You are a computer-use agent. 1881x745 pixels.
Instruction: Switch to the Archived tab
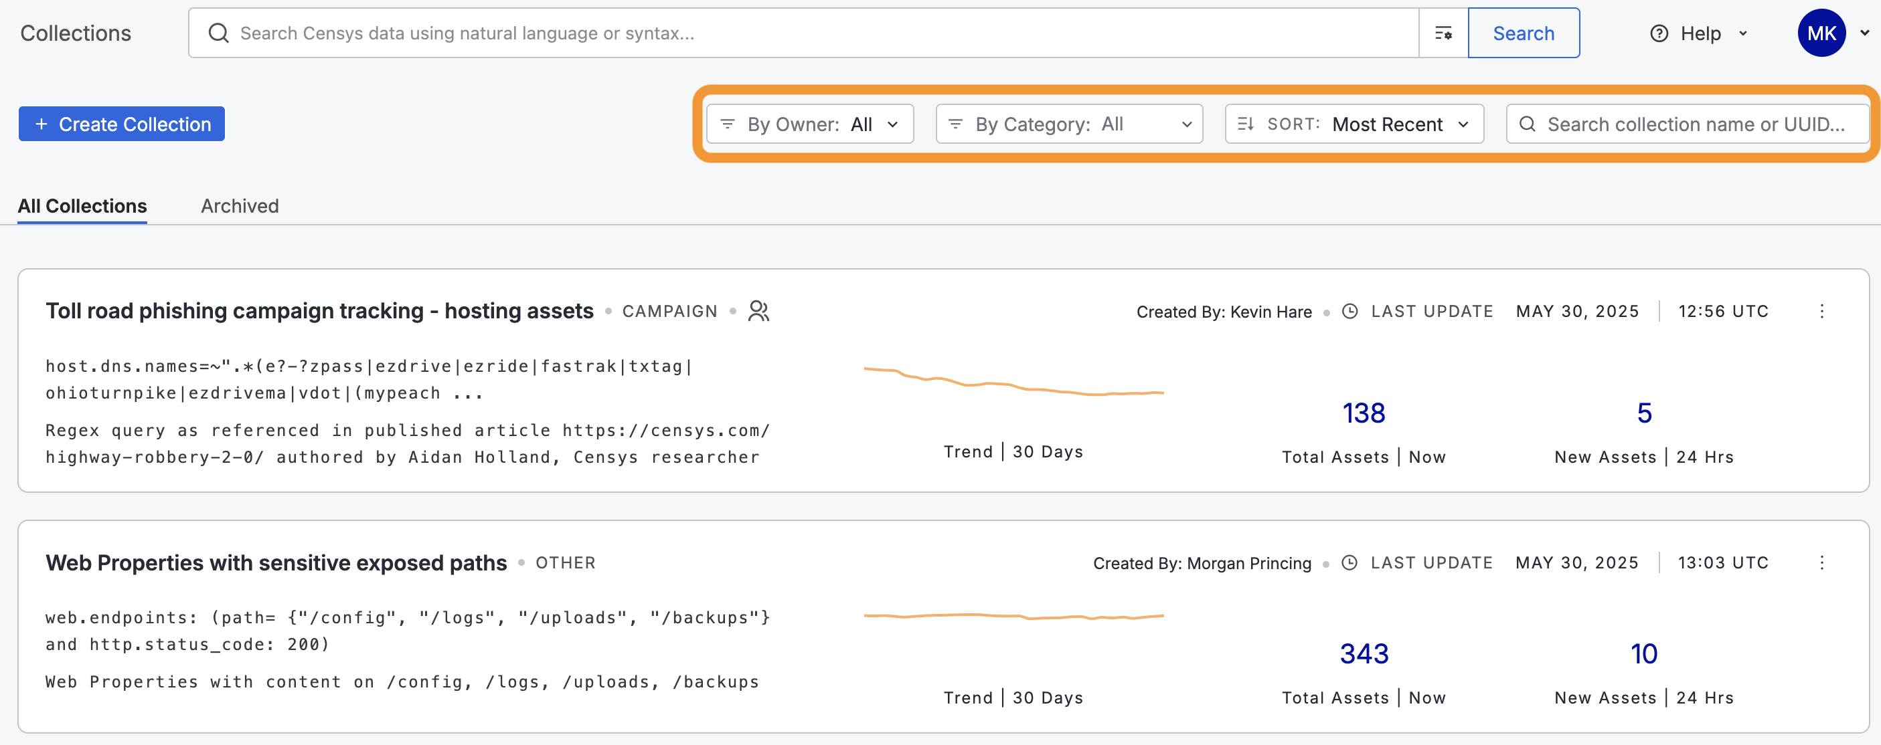pyautogui.click(x=240, y=207)
